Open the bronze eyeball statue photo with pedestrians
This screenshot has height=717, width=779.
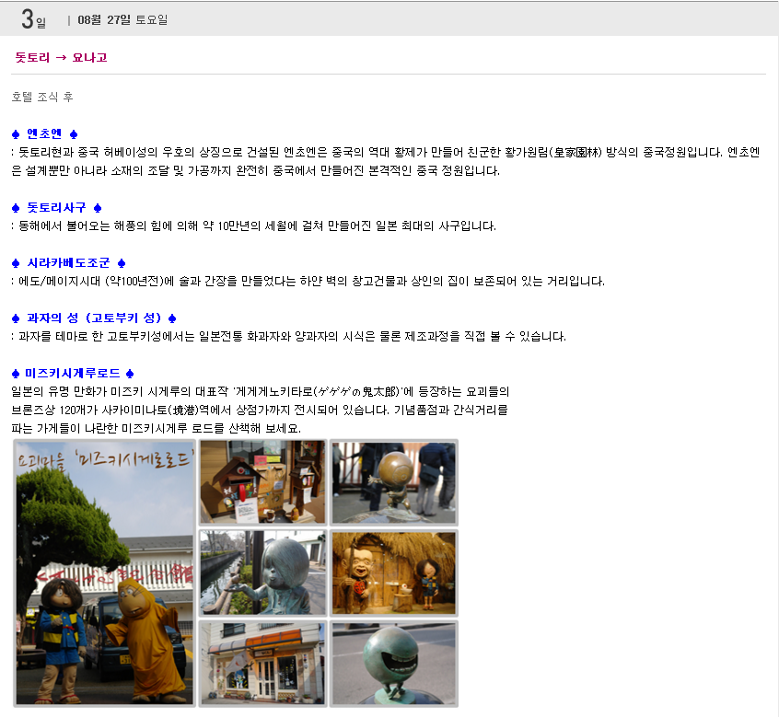click(393, 482)
